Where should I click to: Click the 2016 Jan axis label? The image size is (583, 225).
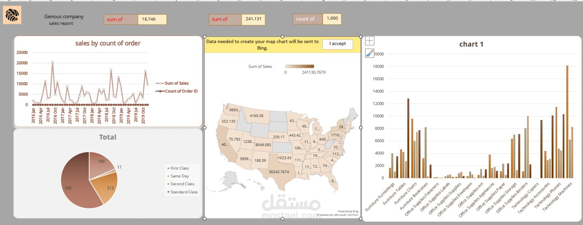(x=33, y=115)
